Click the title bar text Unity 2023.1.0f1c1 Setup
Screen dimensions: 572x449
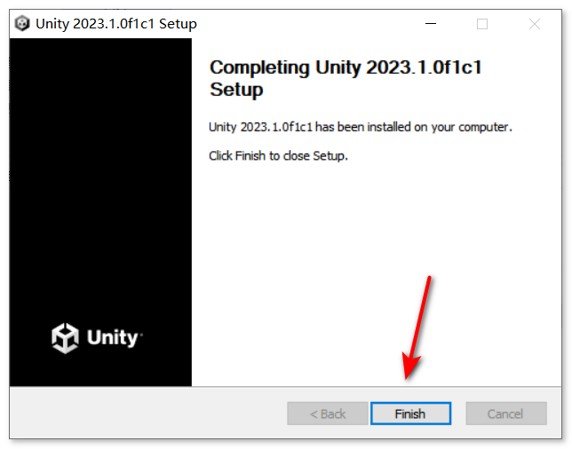point(116,24)
